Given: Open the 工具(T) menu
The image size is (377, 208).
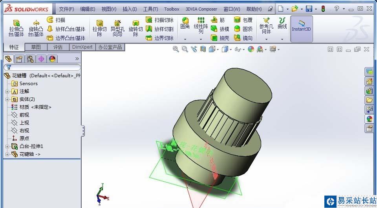Looking at the screenshot, I should (150, 9).
